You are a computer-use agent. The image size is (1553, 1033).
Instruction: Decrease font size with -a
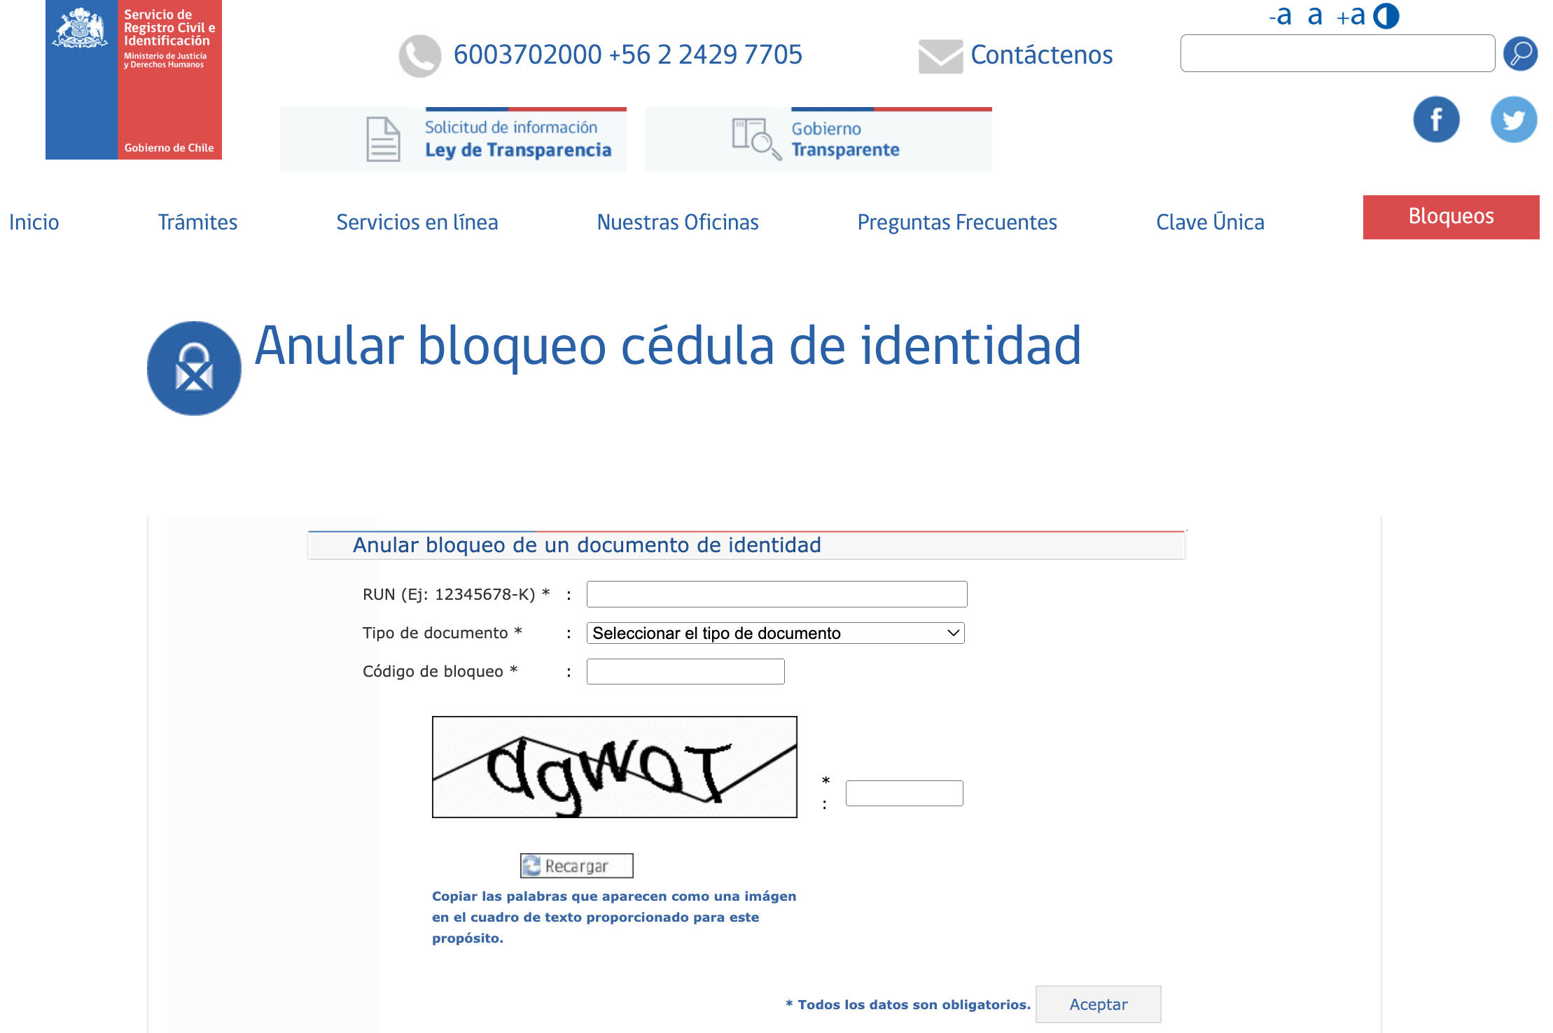click(1281, 16)
